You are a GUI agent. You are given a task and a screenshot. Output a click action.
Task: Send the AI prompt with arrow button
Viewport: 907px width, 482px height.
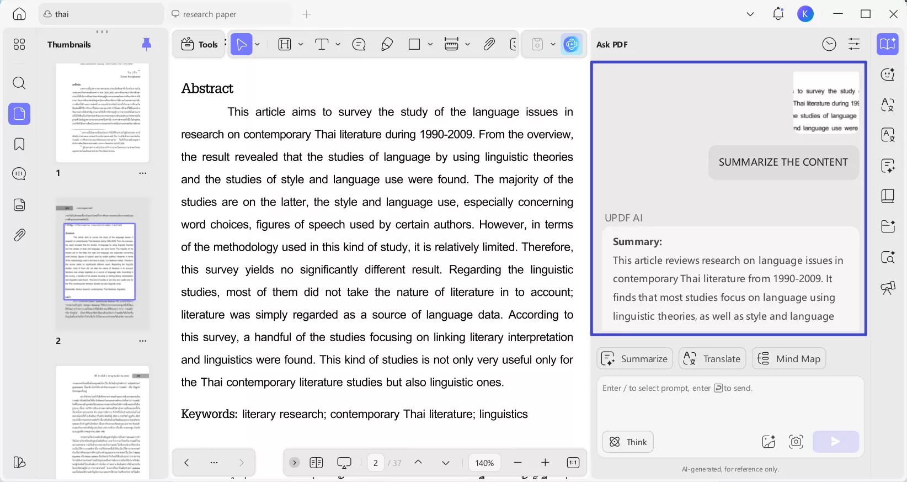pos(836,442)
